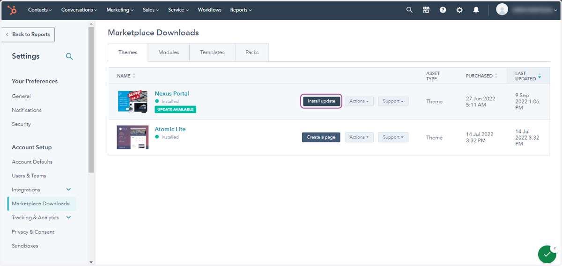The height and width of the screenshot is (266, 562).
Task: Sort table by Name column arrows
Action: [x=134, y=76]
